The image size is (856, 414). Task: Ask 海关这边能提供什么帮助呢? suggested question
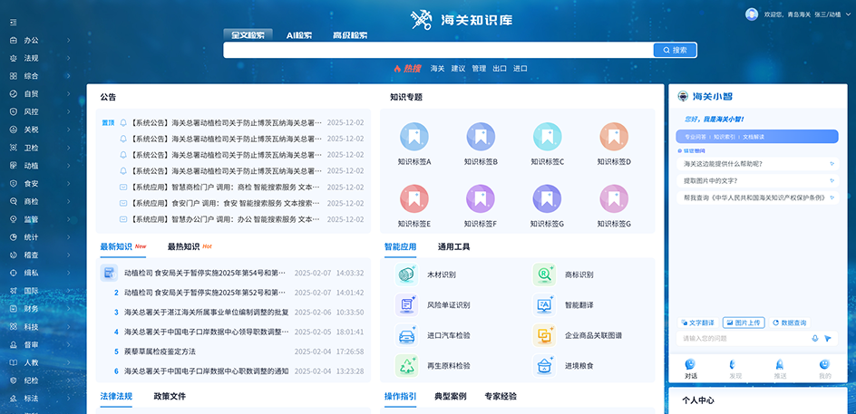point(757,164)
